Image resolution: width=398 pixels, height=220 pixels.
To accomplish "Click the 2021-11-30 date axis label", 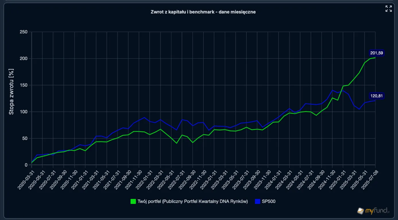I will pos(132,178).
